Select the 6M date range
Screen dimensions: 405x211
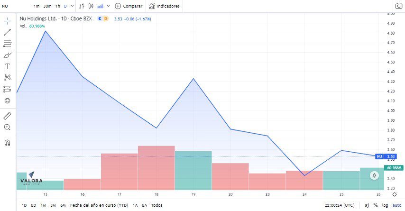coord(63,205)
